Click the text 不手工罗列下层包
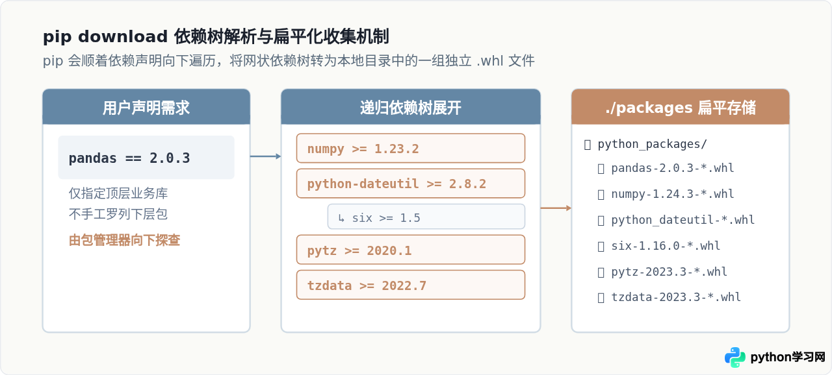The width and height of the screenshot is (832, 375). 118,214
